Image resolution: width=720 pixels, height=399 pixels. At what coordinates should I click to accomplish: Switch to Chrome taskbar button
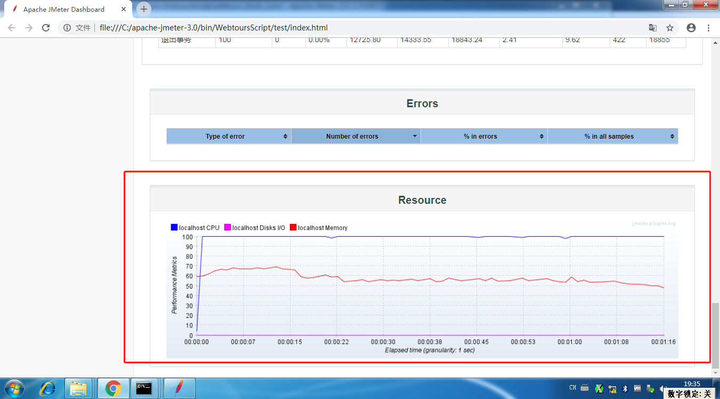[112, 388]
